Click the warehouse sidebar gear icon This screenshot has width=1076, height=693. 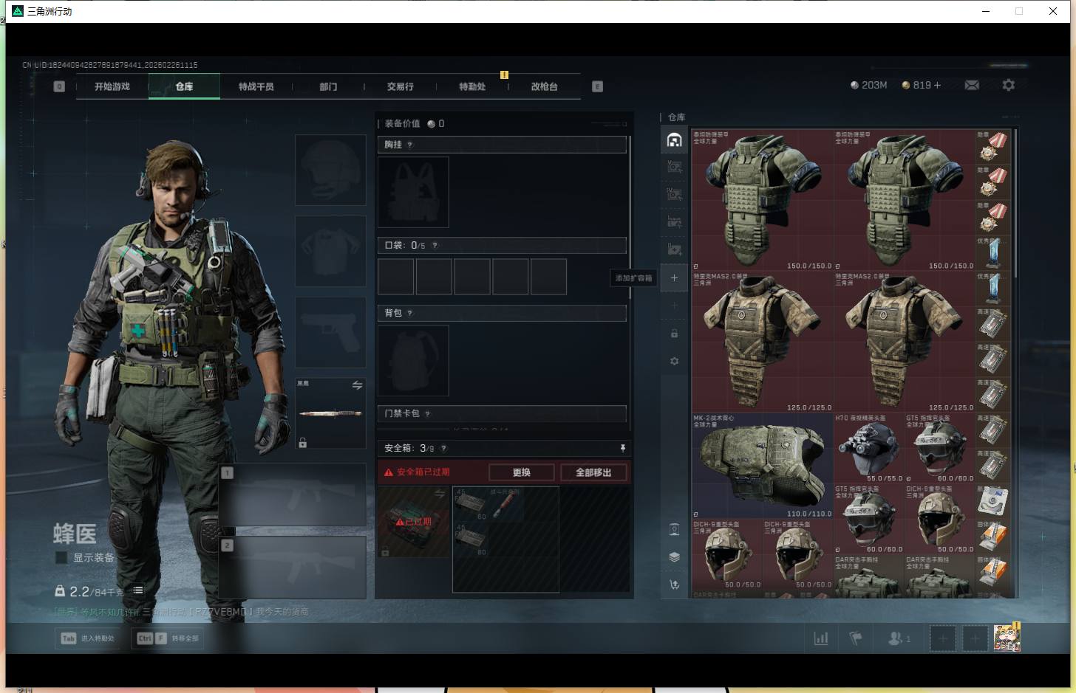pos(674,362)
